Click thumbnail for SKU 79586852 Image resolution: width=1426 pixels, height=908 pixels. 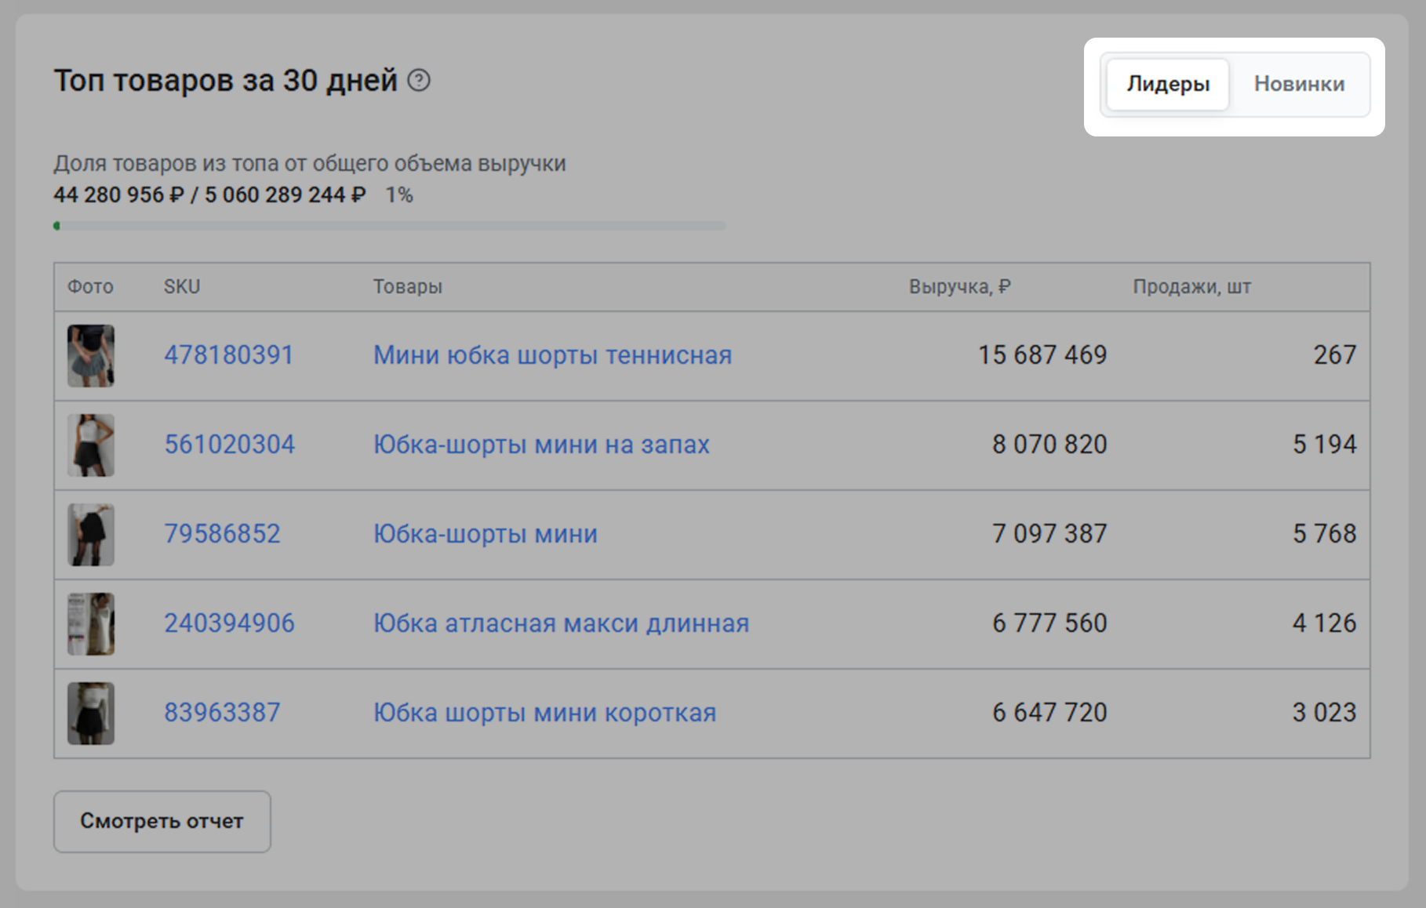(x=91, y=535)
